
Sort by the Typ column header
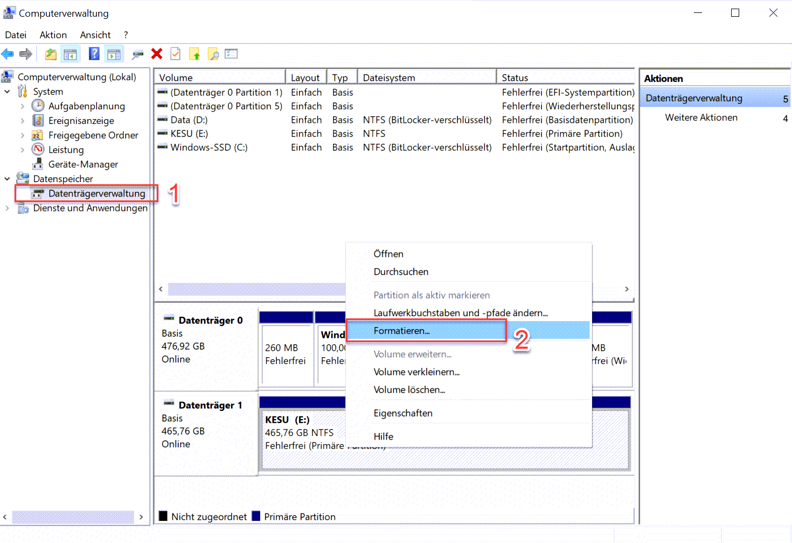pyautogui.click(x=342, y=78)
